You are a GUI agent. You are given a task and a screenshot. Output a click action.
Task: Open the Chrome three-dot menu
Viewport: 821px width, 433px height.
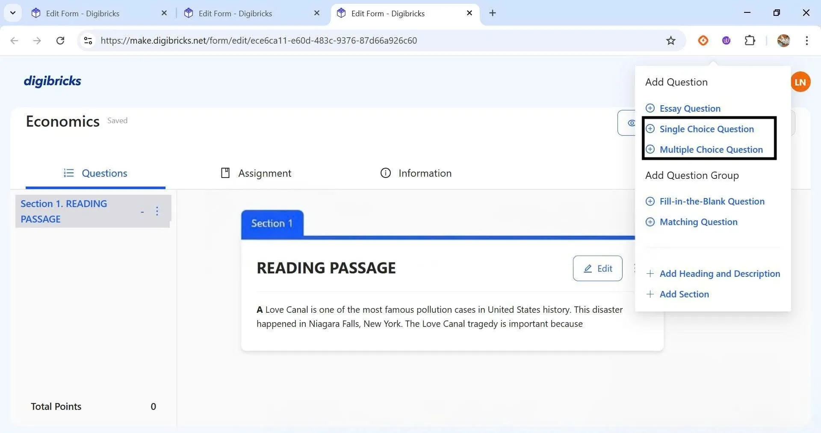[x=806, y=41]
